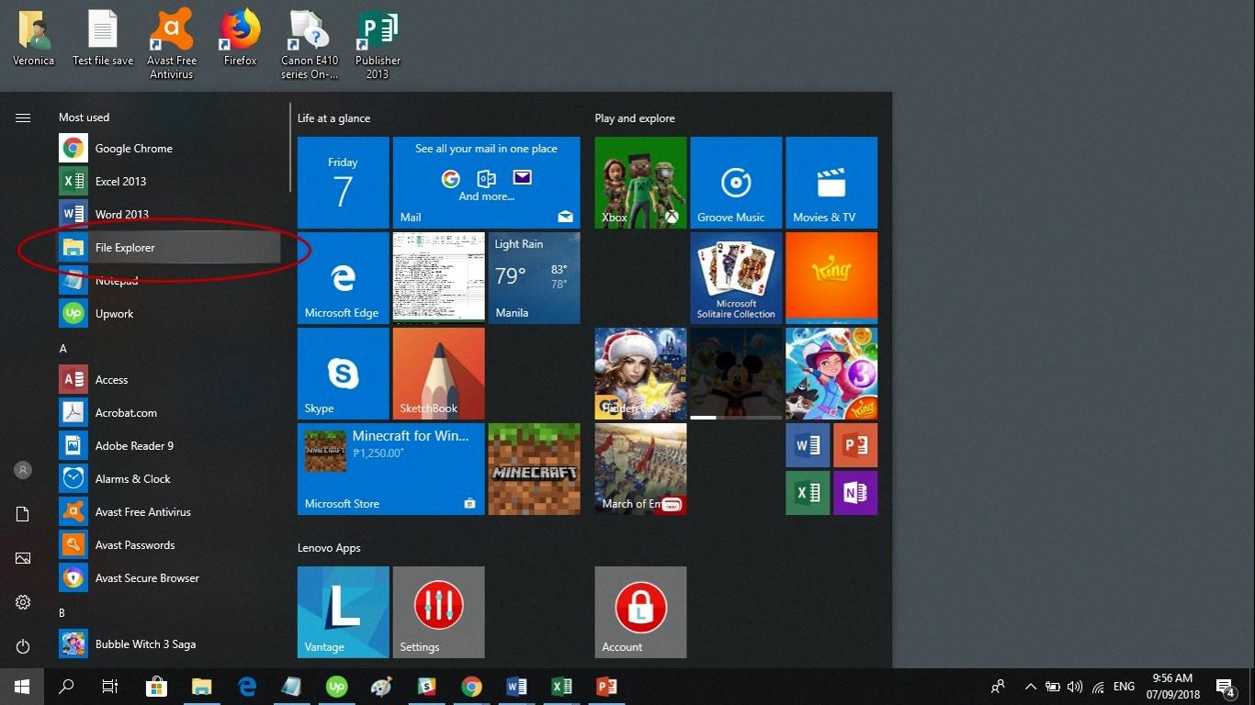Viewport: 1255px width, 705px height.
Task: Open the small OneNote tile
Action: (x=855, y=493)
